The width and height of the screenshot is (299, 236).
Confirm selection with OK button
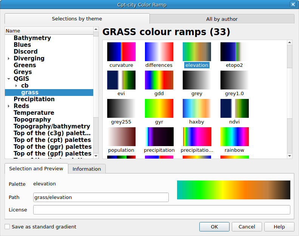(x=214, y=227)
